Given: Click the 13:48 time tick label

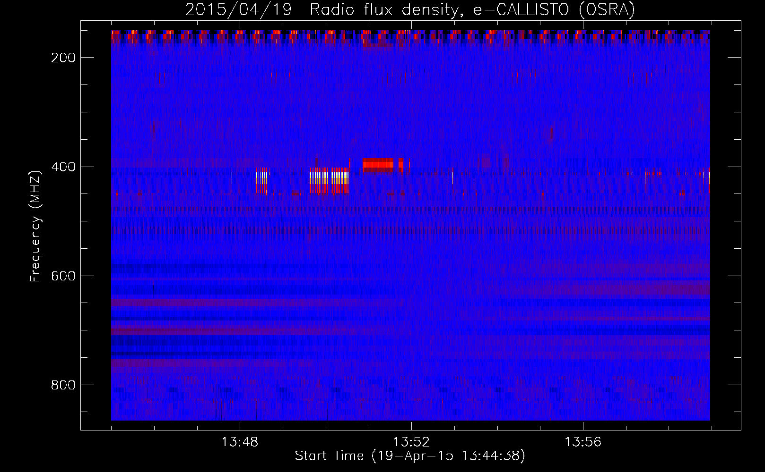Looking at the screenshot, I should tap(240, 442).
